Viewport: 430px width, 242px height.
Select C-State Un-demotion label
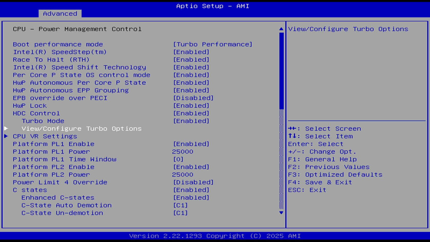click(x=62, y=213)
